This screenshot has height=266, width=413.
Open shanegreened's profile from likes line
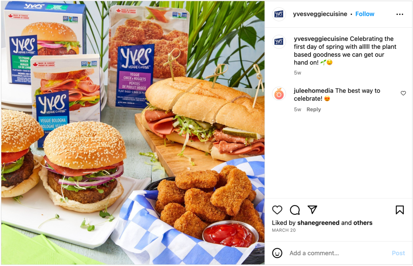(x=318, y=223)
